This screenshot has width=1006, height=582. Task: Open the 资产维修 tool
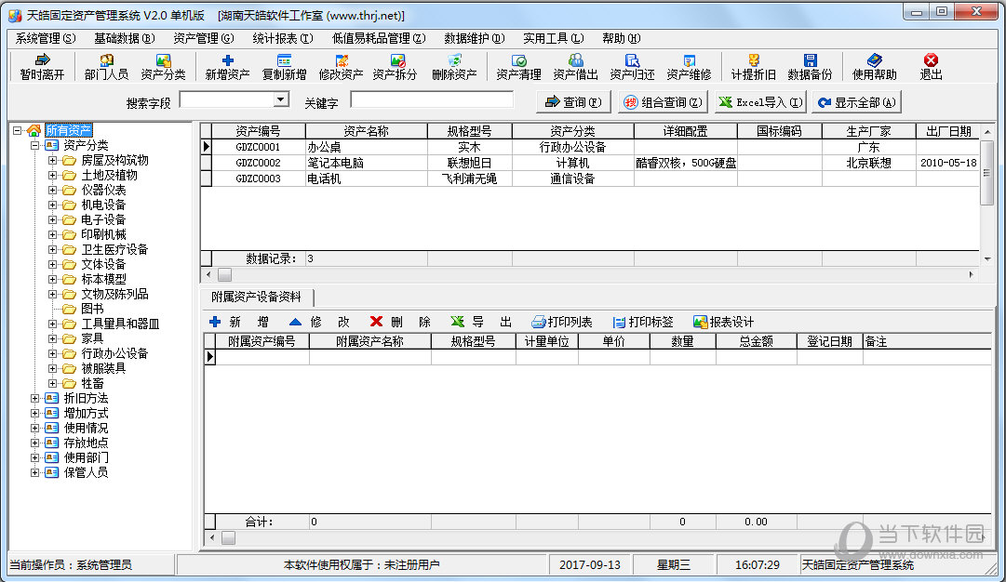(x=689, y=67)
